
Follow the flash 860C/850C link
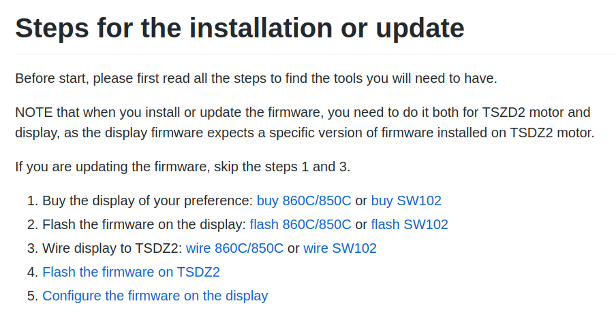301,224
